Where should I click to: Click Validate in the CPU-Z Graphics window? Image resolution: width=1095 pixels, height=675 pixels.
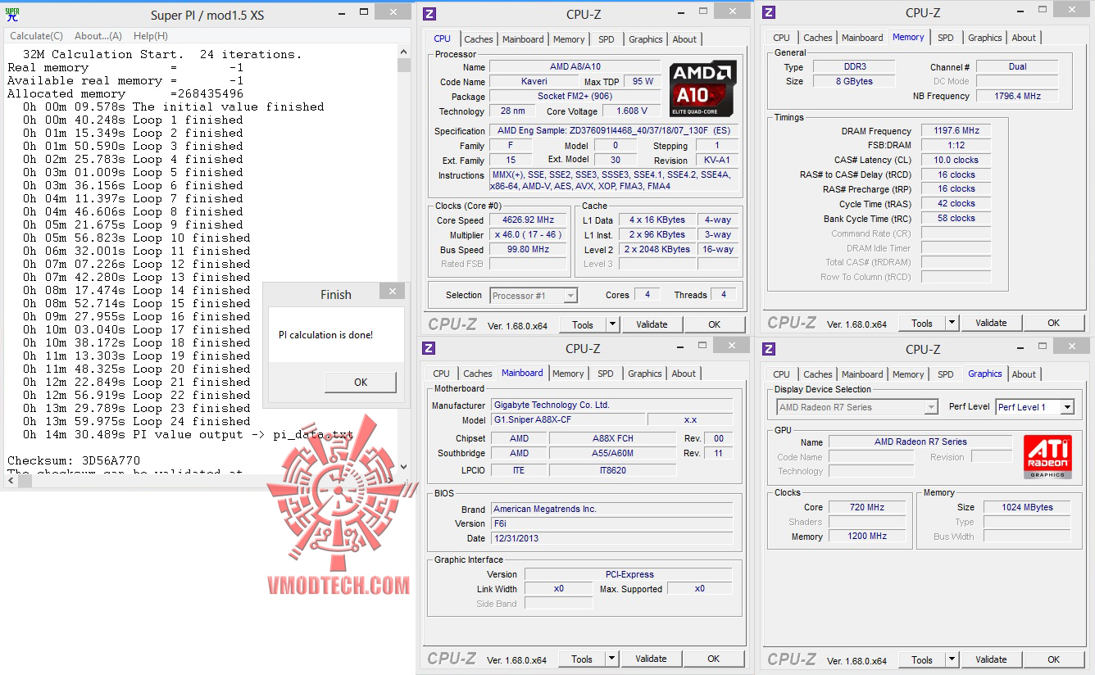click(991, 659)
